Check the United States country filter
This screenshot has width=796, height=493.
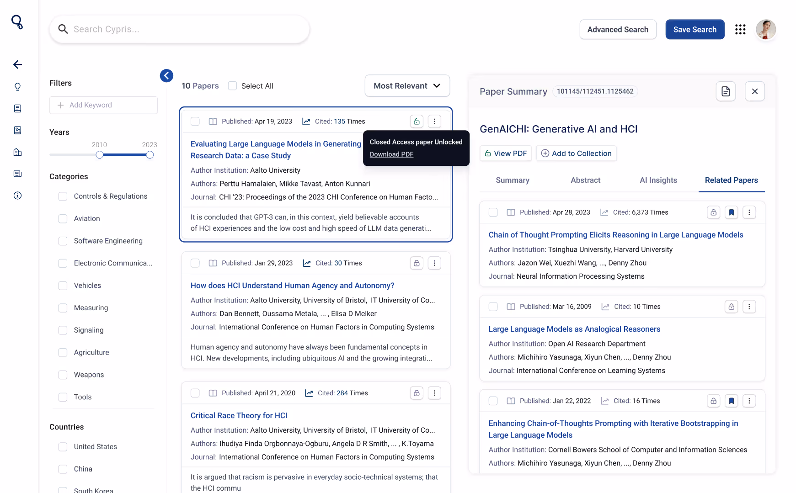pyautogui.click(x=63, y=447)
